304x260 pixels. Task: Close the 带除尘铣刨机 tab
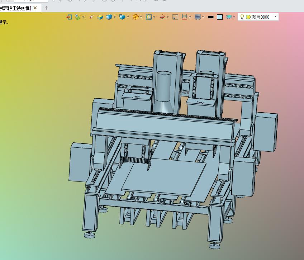point(35,8)
